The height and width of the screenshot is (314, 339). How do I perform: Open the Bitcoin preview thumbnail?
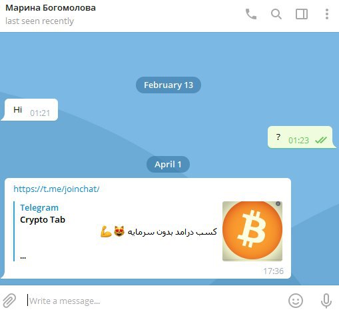[x=252, y=231]
